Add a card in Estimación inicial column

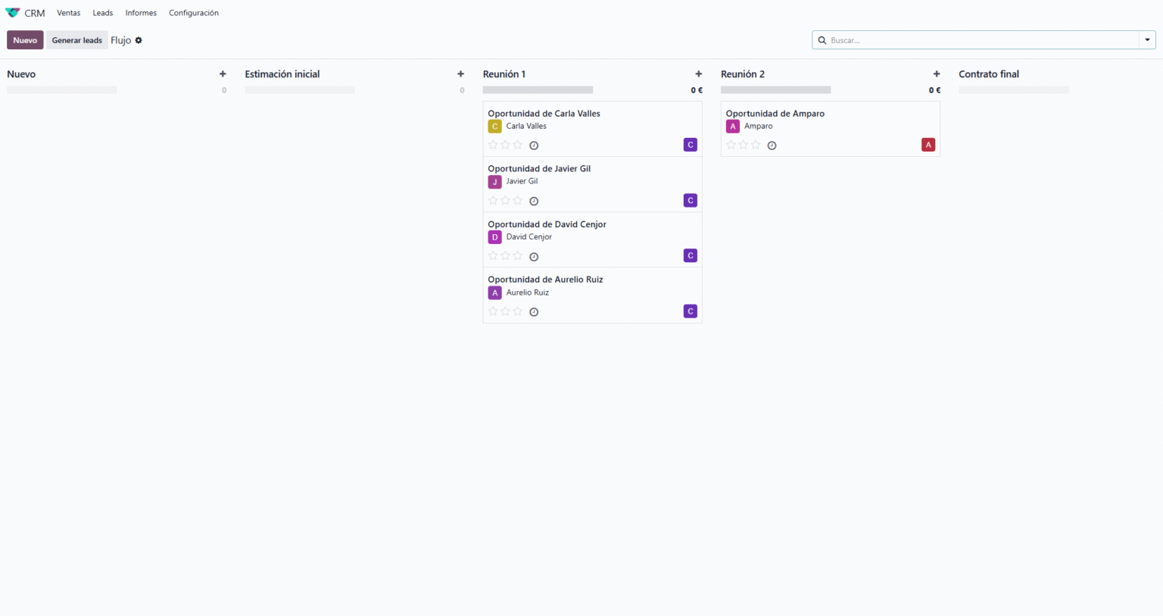coord(460,74)
